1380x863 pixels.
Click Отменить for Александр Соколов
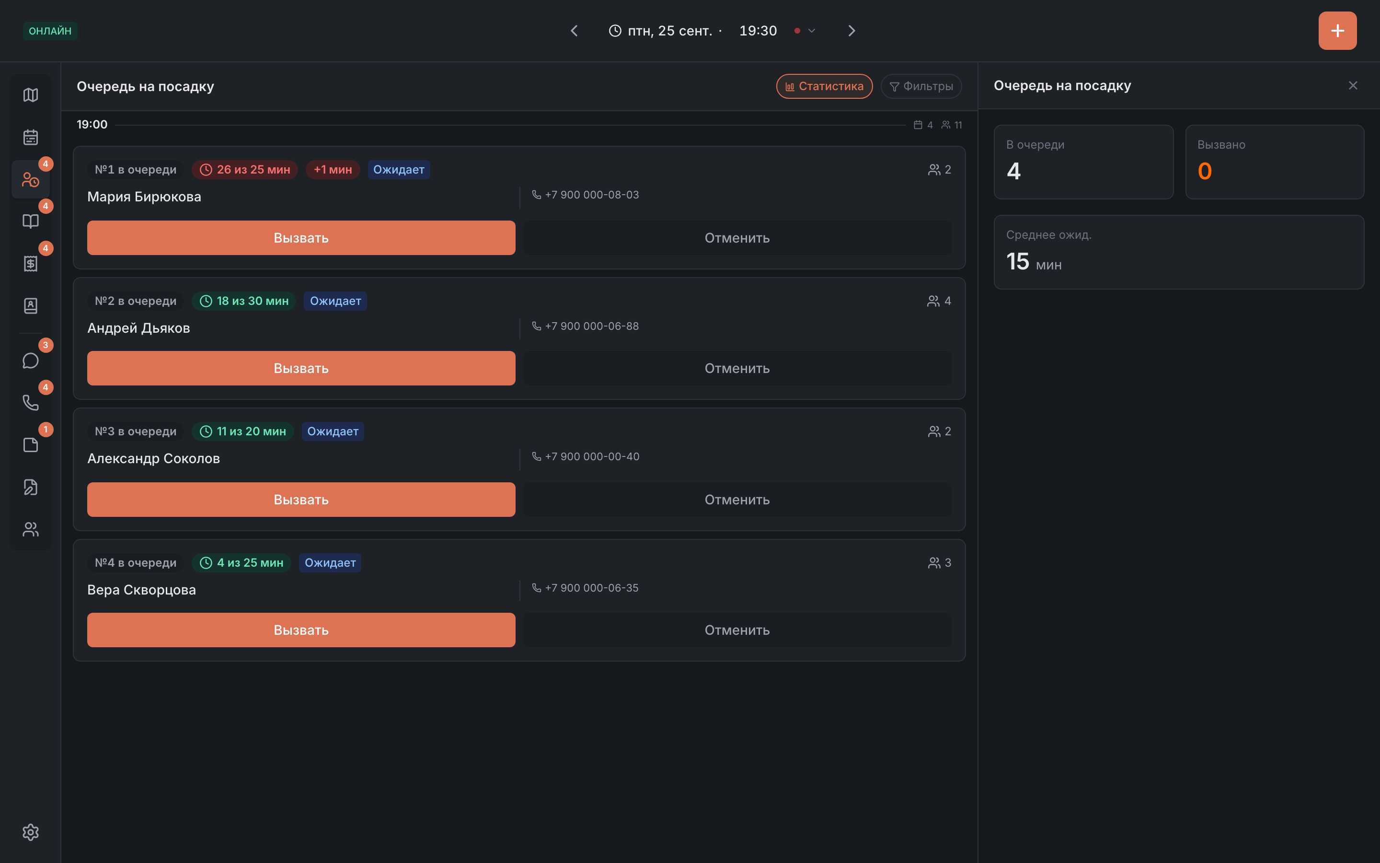click(x=737, y=500)
